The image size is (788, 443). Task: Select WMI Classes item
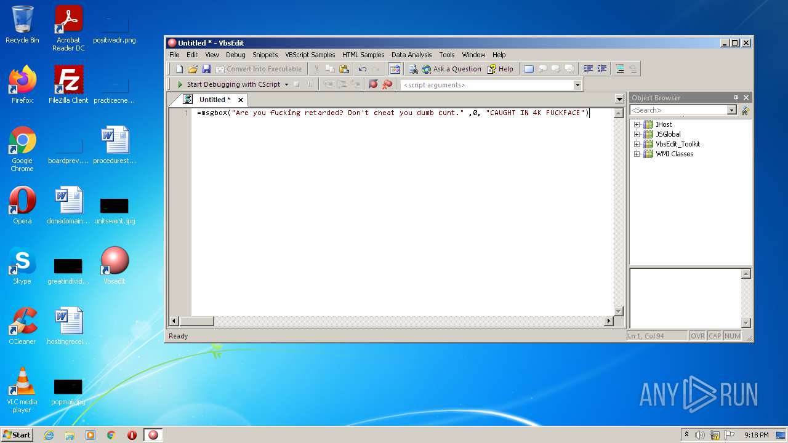click(x=674, y=154)
